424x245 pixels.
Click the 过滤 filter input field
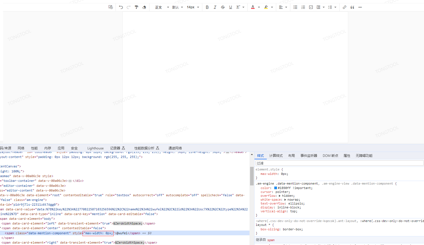click(x=306, y=163)
